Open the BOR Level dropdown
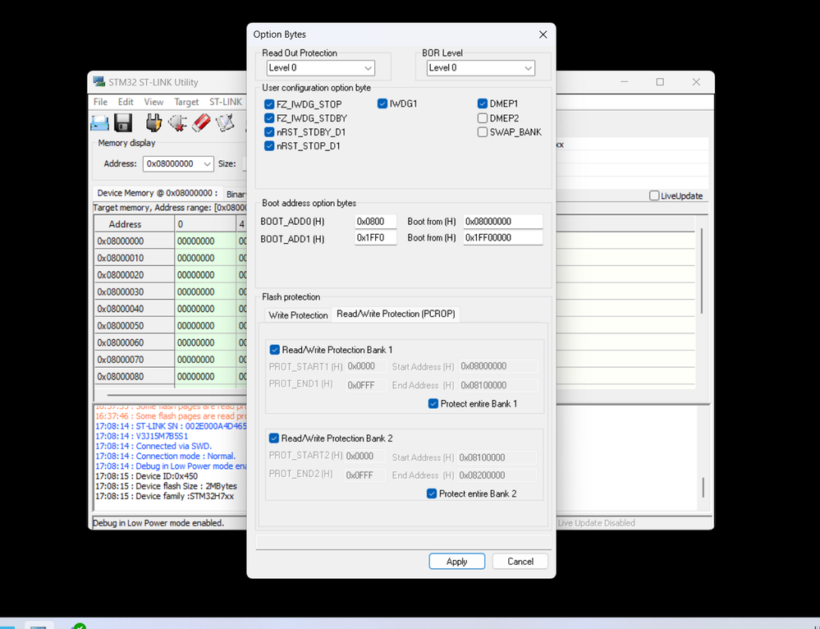Screen dimensions: 820x629 [x=481, y=68]
